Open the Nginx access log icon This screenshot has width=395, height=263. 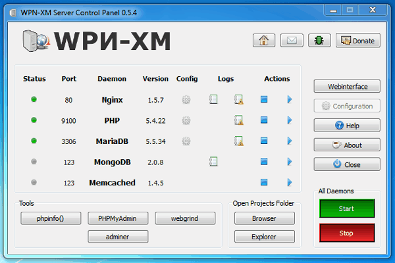pos(213,100)
